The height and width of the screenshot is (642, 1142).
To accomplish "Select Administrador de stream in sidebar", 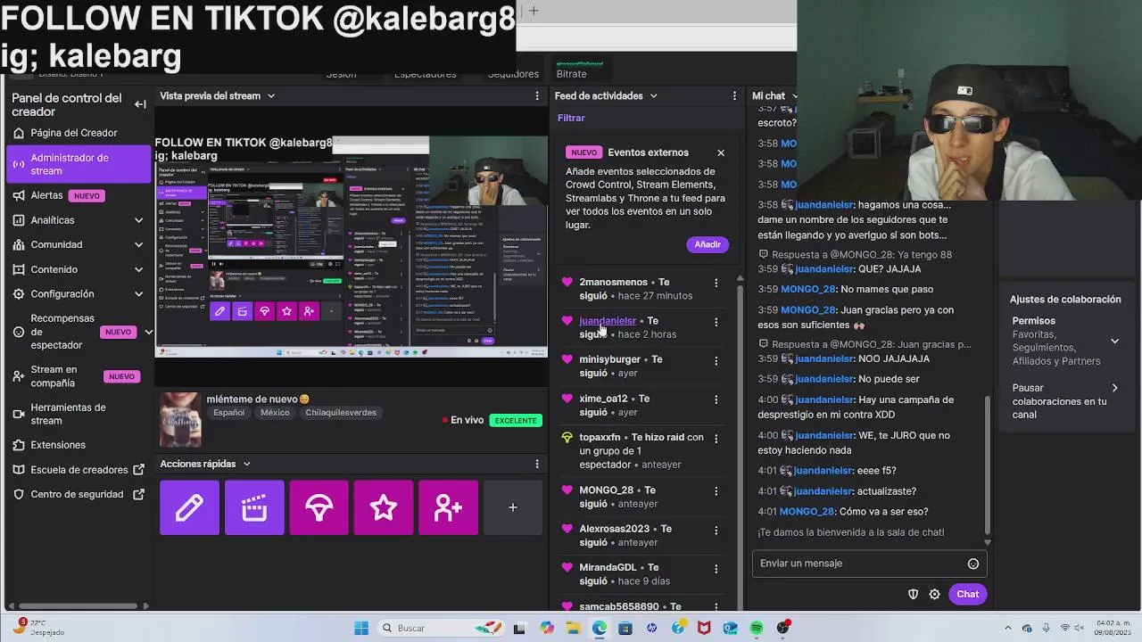I will click(79, 164).
